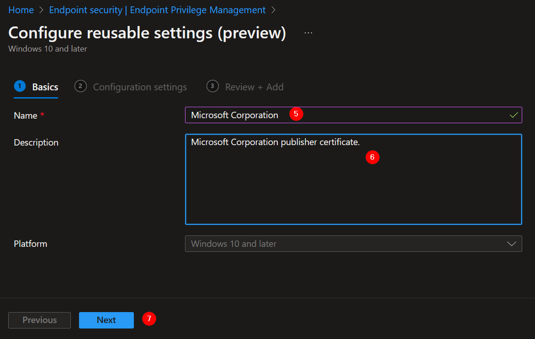
Task: Select the Review + Add tab
Action: [254, 87]
